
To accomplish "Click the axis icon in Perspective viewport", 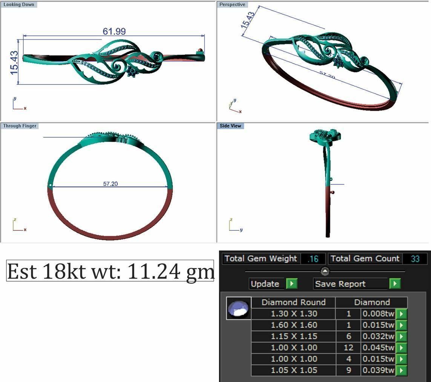I will tap(235, 106).
